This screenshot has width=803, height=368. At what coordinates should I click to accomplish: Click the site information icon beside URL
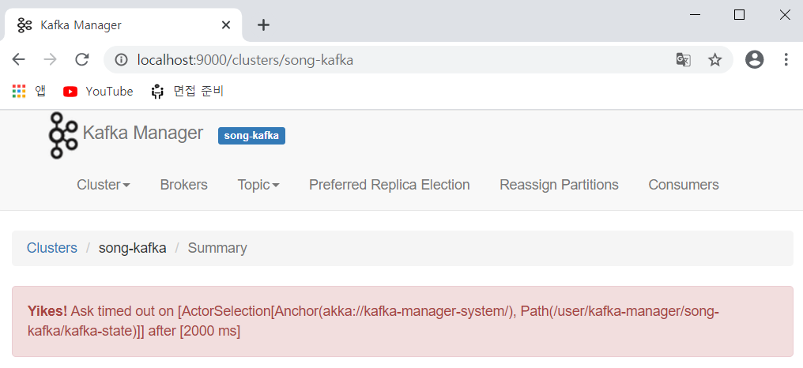tap(122, 60)
